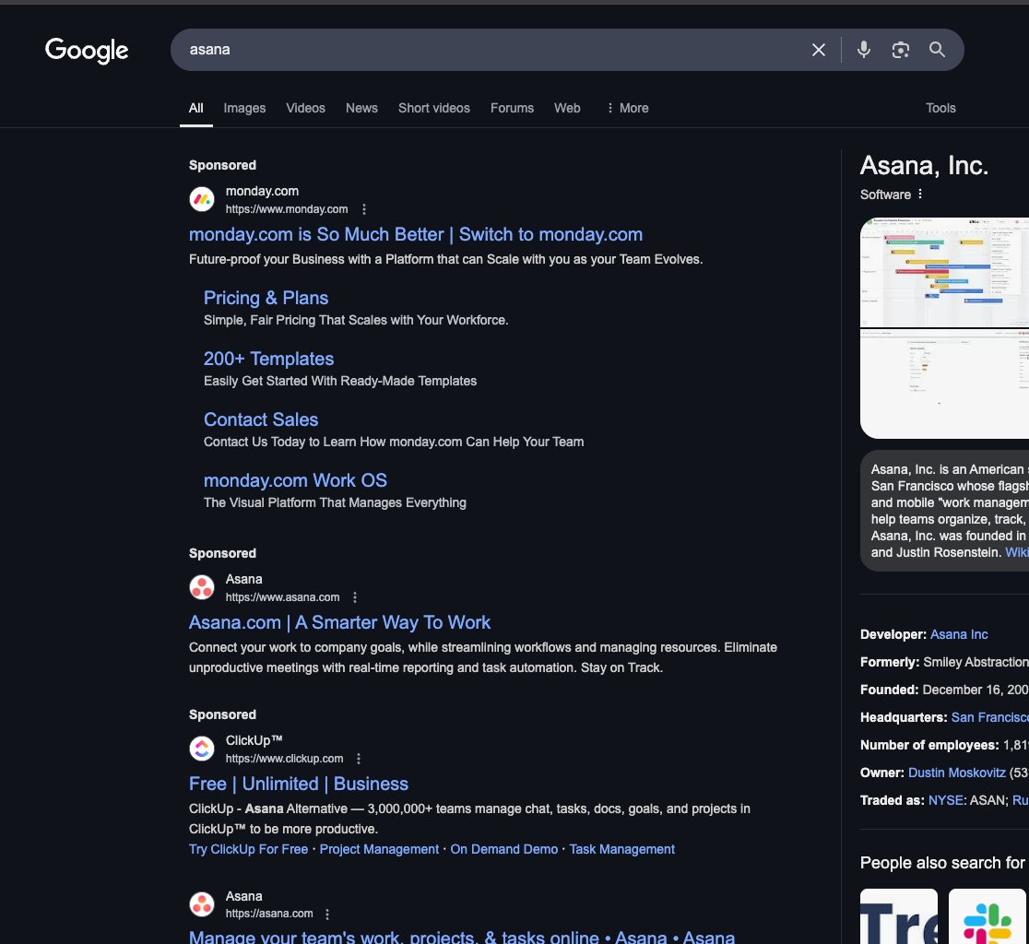The height and width of the screenshot is (944, 1029).
Task: Open Free | Unlimited | Business headline
Action: pyautogui.click(x=299, y=784)
